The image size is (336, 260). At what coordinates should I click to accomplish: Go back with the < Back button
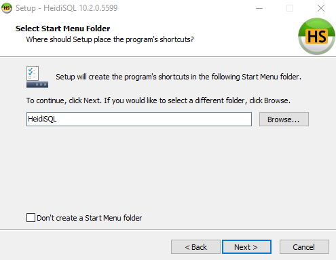point(195,247)
